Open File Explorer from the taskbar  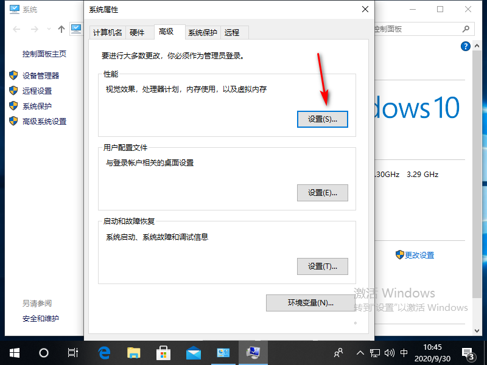[x=134, y=352]
